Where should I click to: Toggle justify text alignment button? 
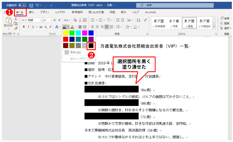107,27
